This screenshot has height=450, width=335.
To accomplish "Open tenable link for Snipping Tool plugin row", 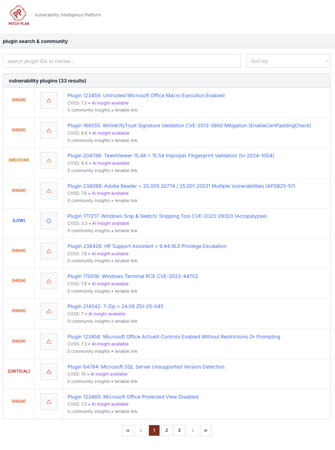I will [x=126, y=231].
